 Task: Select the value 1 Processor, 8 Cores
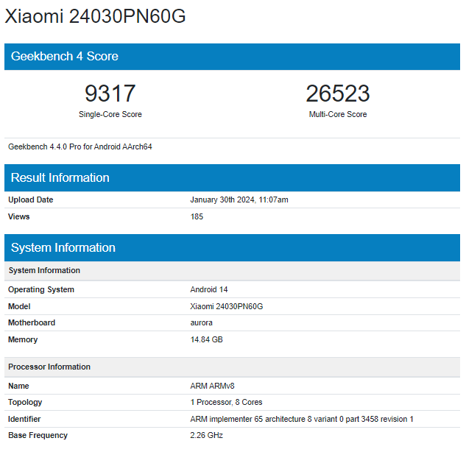(226, 403)
